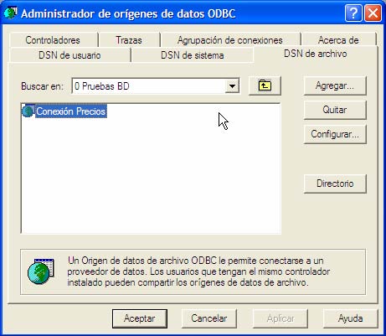Switch to DSN de usuario tab
The height and width of the screenshot is (336, 386).
(x=69, y=55)
